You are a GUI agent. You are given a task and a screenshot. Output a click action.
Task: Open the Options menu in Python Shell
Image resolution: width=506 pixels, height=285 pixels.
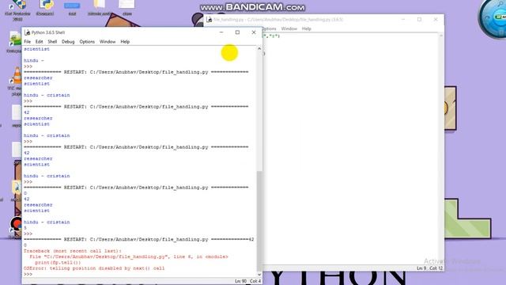[87, 42]
